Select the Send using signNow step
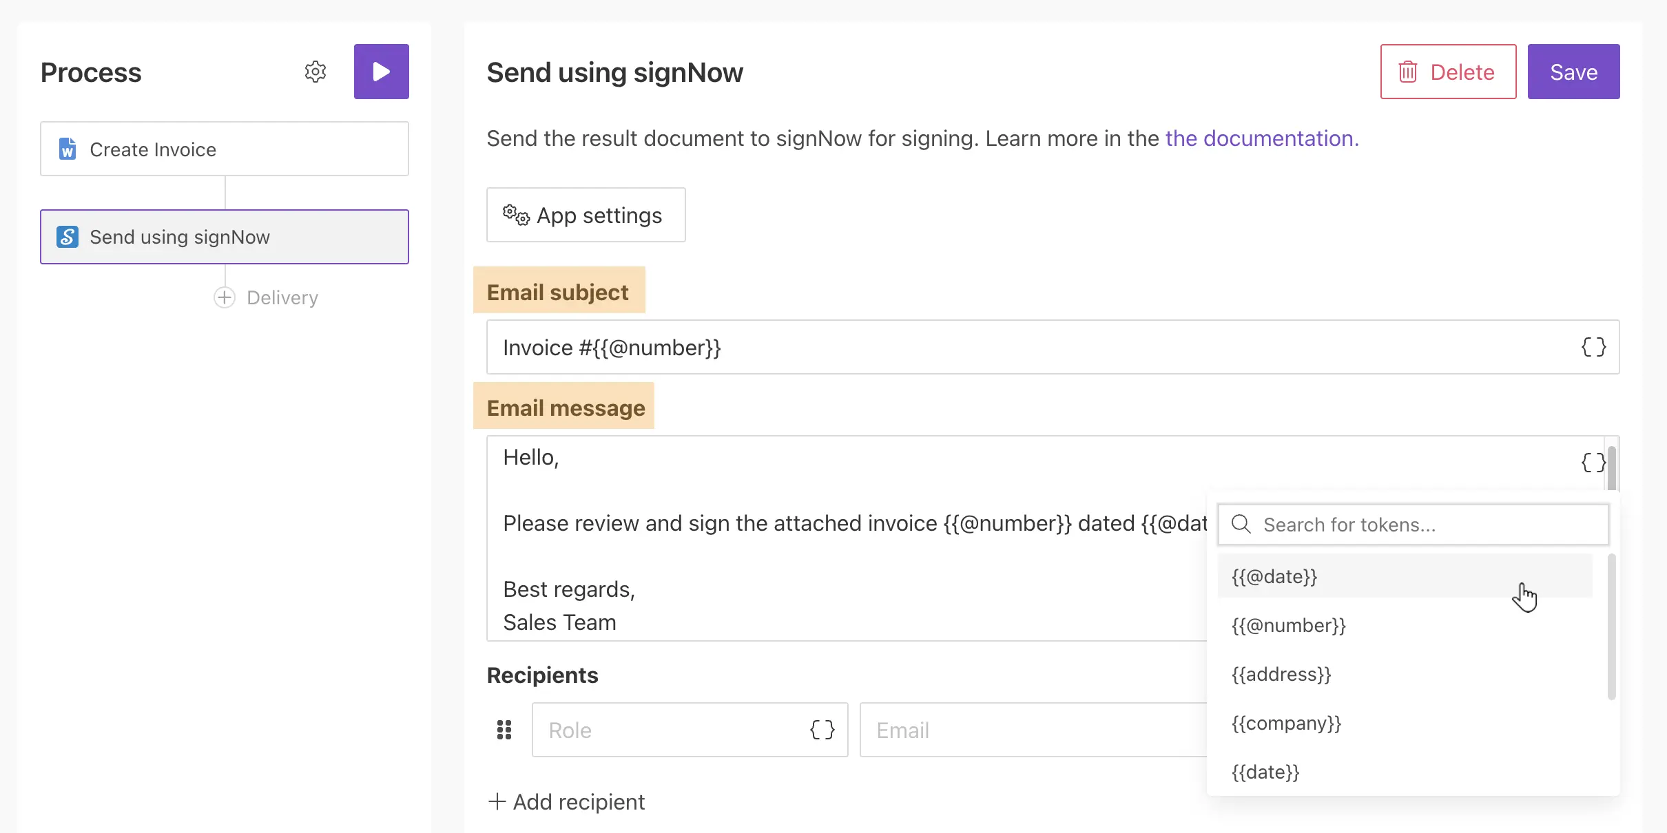The width and height of the screenshot is (1667, 833). 225,237
